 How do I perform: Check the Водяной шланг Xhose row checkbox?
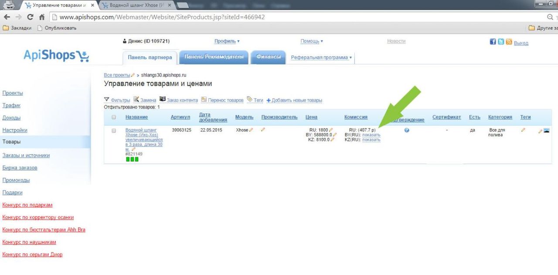(x=114, y=131)
